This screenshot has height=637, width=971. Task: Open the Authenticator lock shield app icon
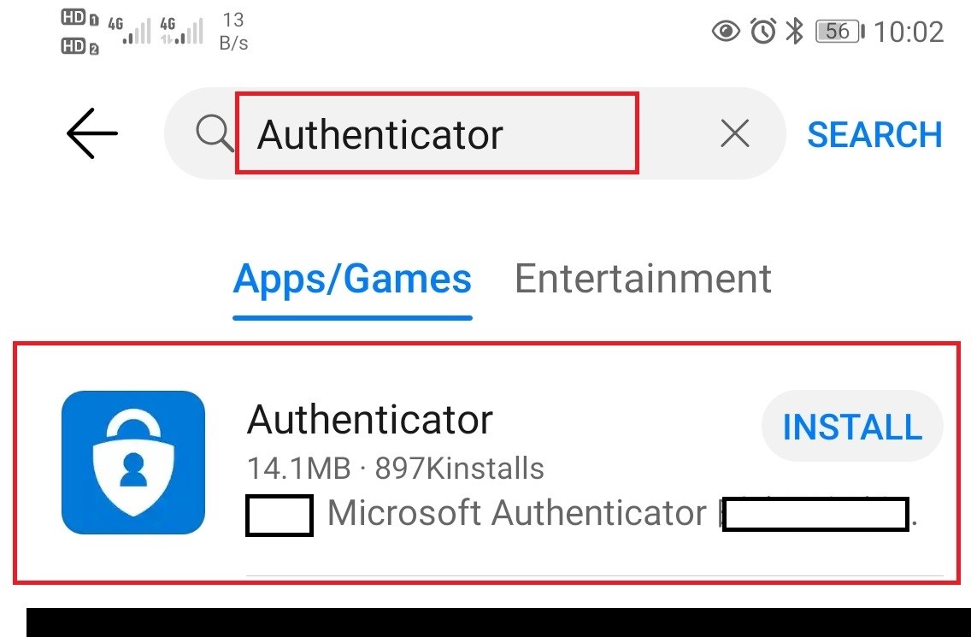click(x=133, y=463)
